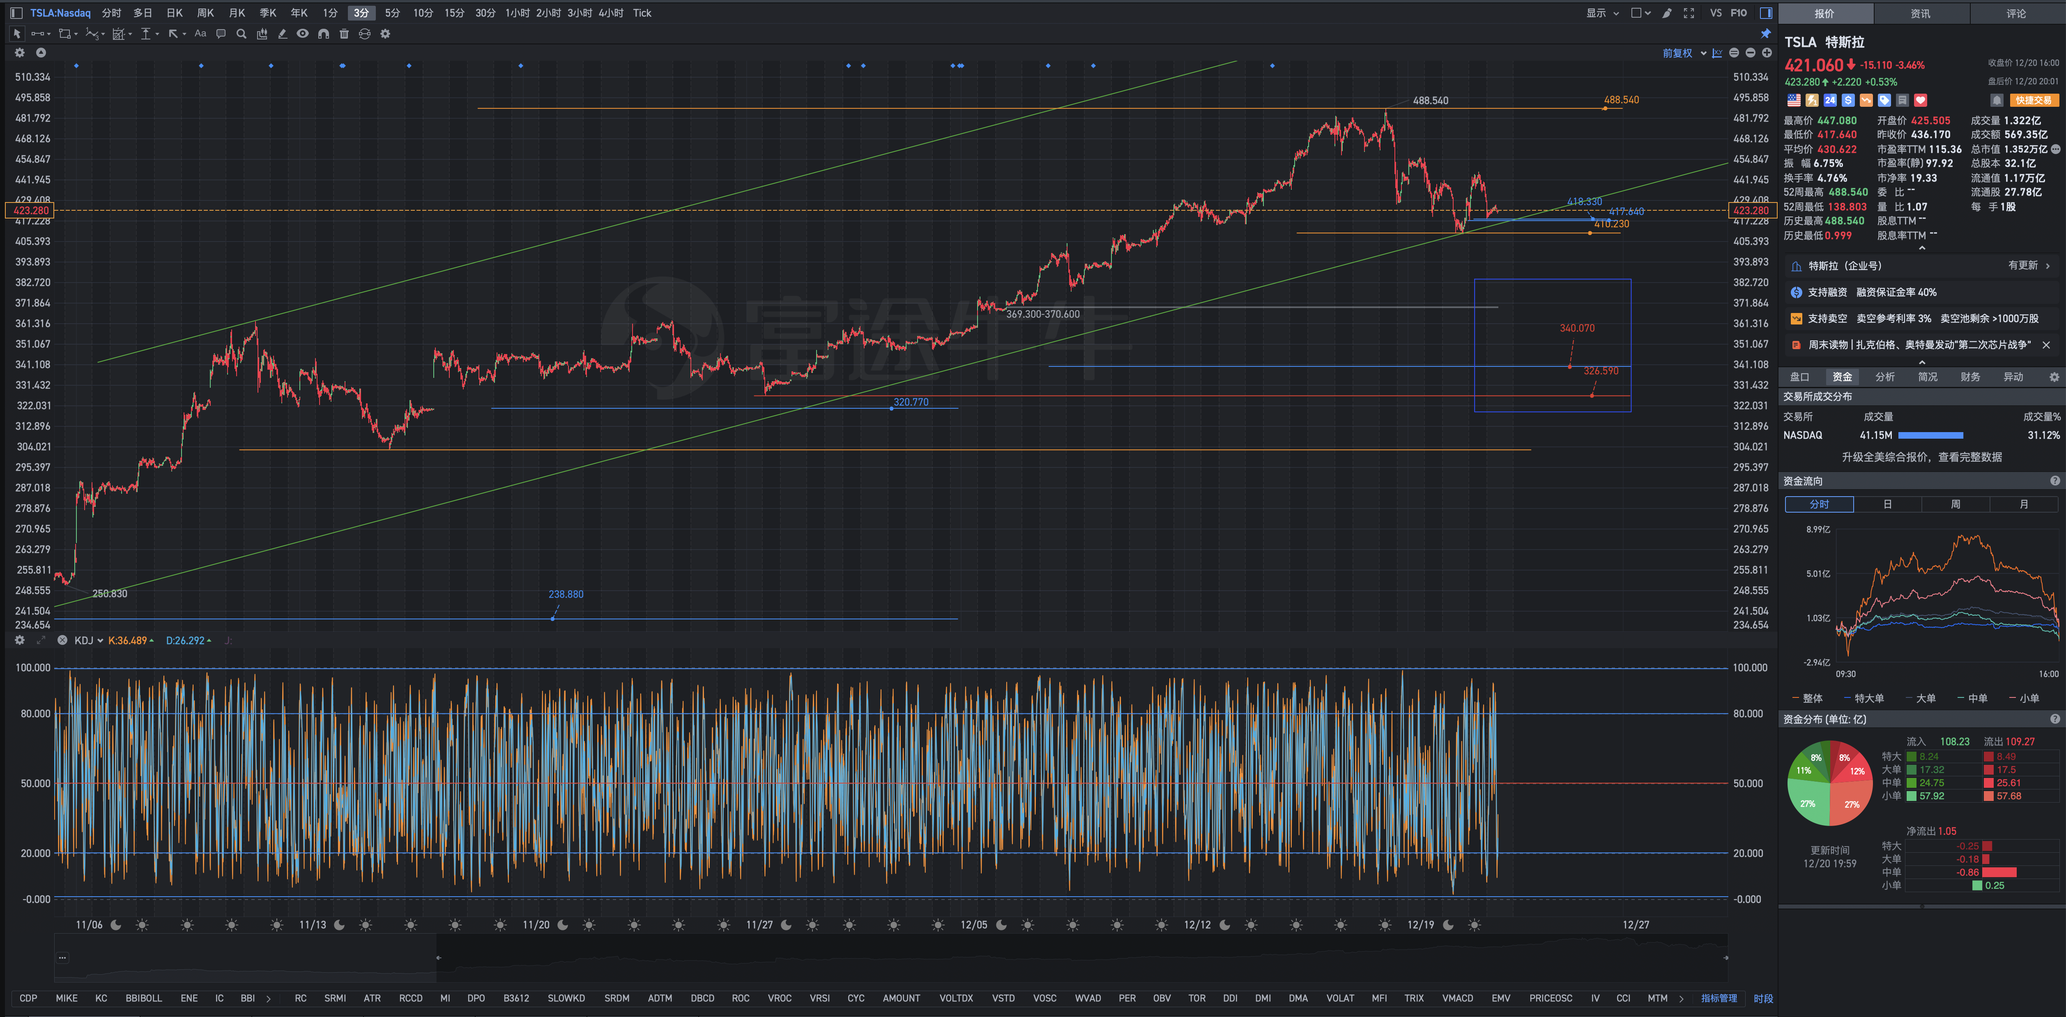Switch to 日K daily candles
Viewport: 2066px width, 1017px height.
point(174,13)
